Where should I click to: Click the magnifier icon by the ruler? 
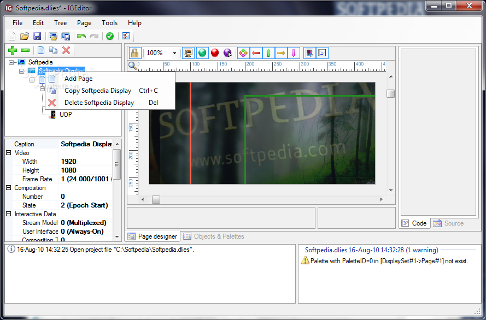pos(133,66)
